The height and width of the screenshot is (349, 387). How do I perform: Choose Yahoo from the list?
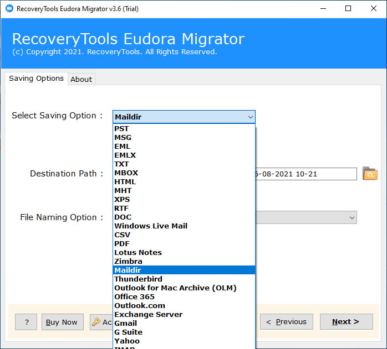184,341
